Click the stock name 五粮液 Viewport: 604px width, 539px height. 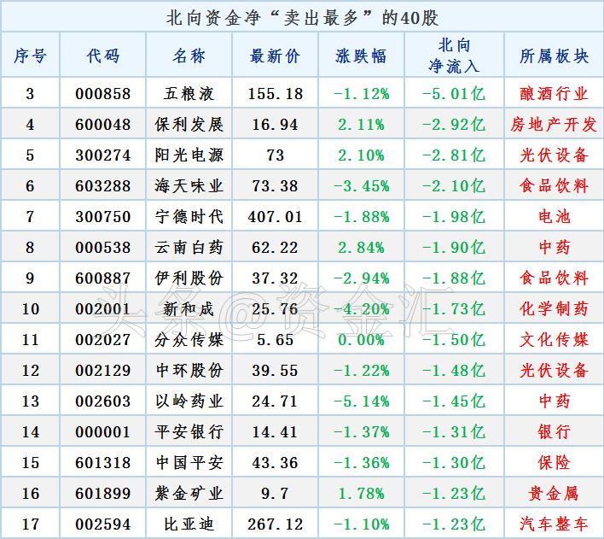click(189, 93)
